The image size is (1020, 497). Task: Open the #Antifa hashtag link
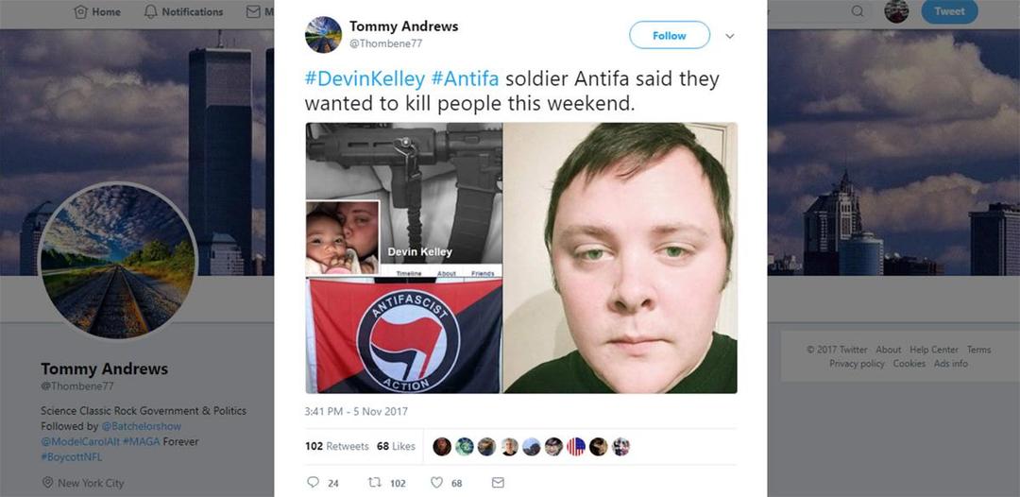click(465, 79)
